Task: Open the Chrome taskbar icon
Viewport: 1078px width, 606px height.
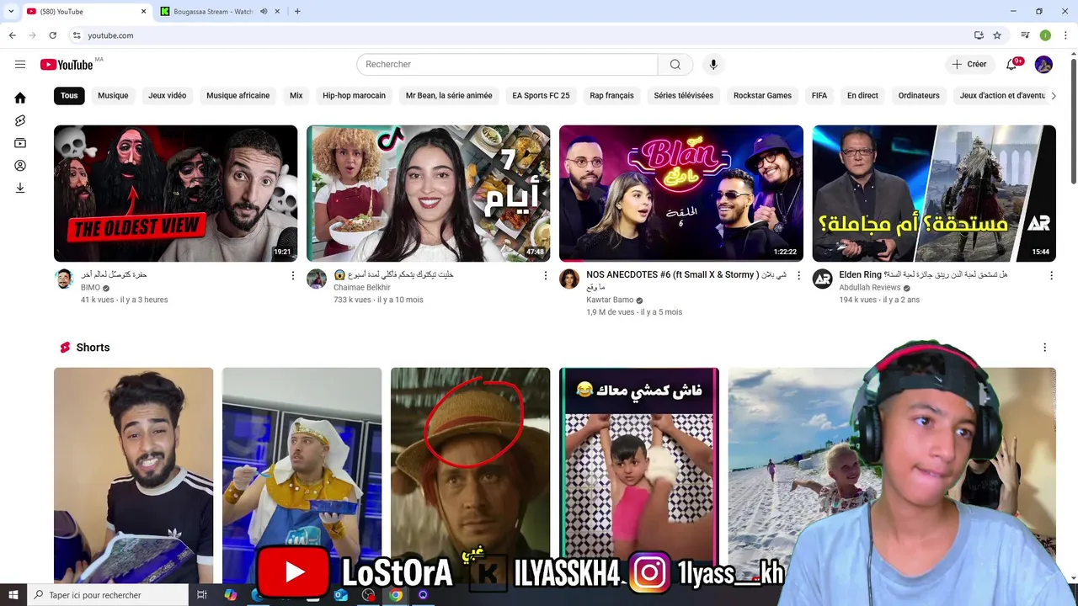Action: click(x=396, y=595)
